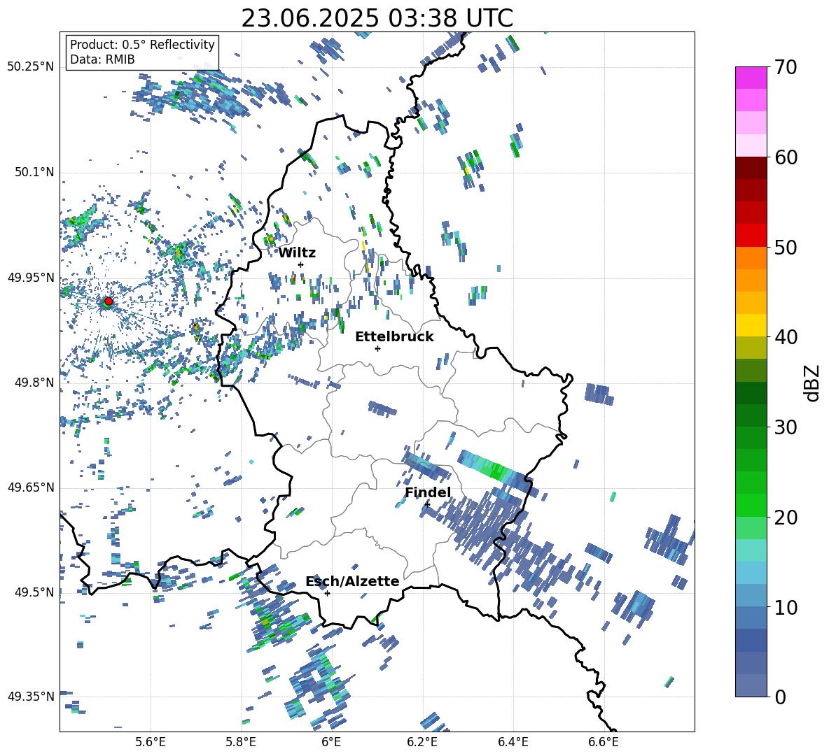Click the 49.8°N latitude label
829x756 pixels.
(x=34, y=383)
